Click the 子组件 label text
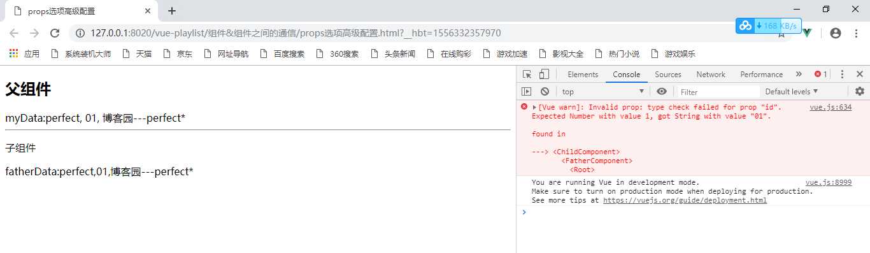The height and width of the screenshot is (253, 870). tap(21, 148)
